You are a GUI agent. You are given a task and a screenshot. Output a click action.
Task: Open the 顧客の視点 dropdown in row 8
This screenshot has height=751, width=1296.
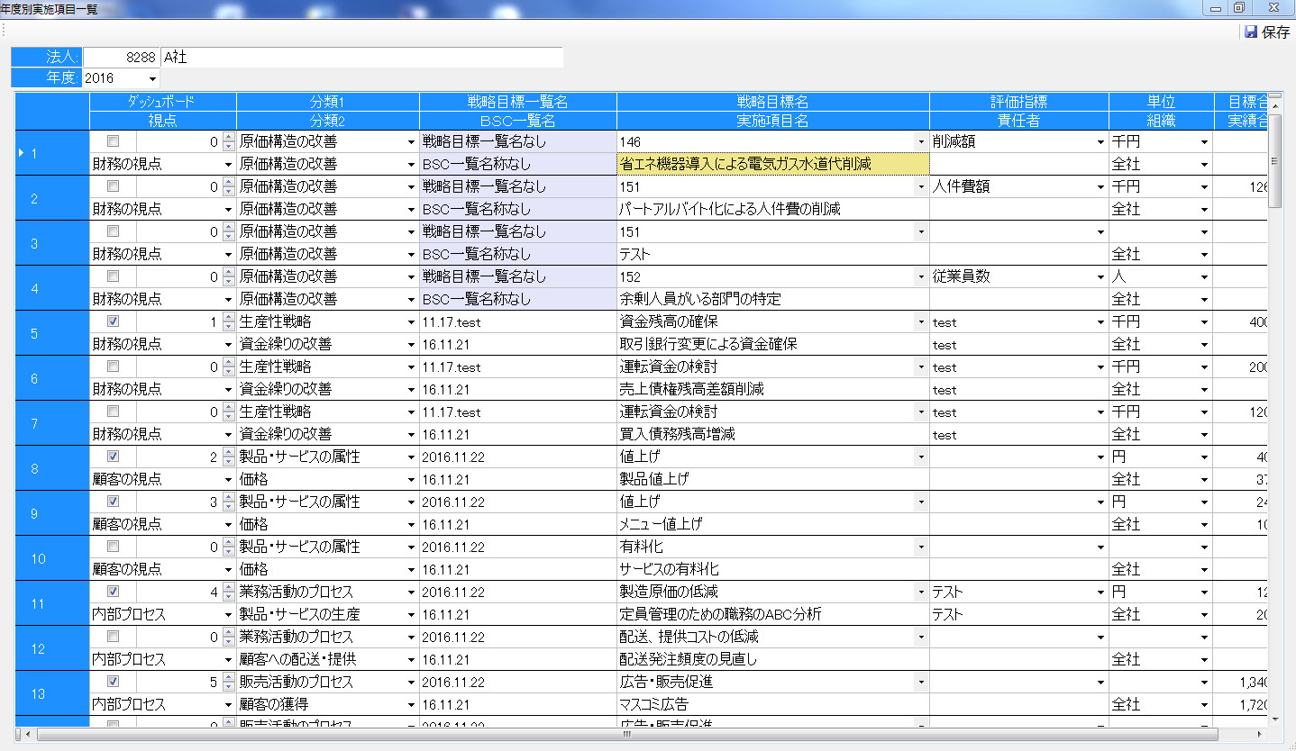pos(228,480)
